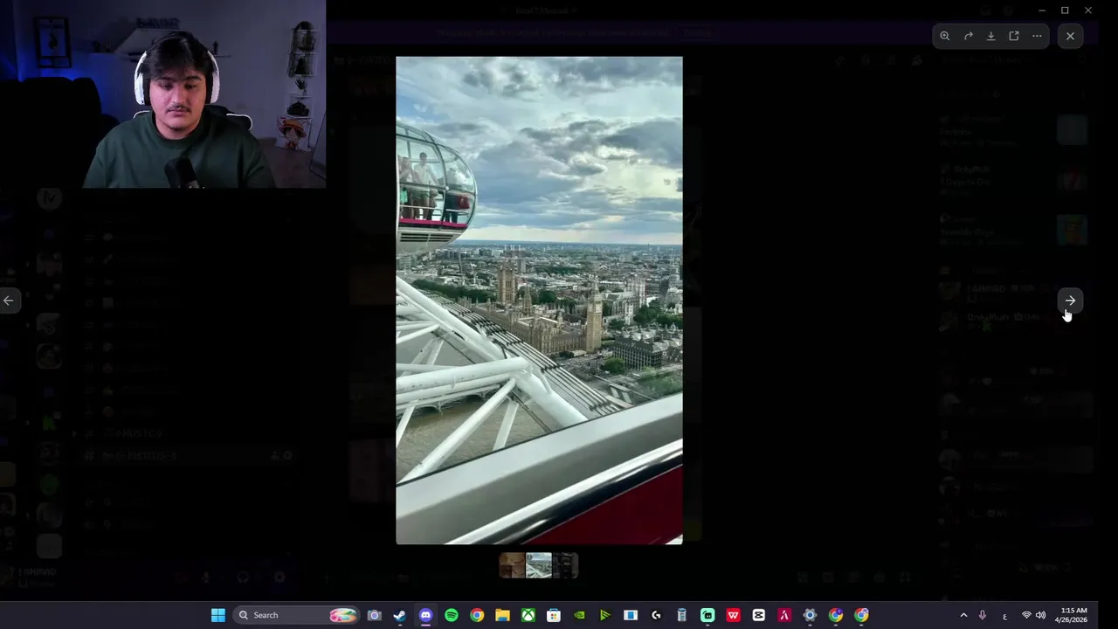Zoom into the image with the magnifier icon
1118x629 pixels.
click(x=945, y=36)
